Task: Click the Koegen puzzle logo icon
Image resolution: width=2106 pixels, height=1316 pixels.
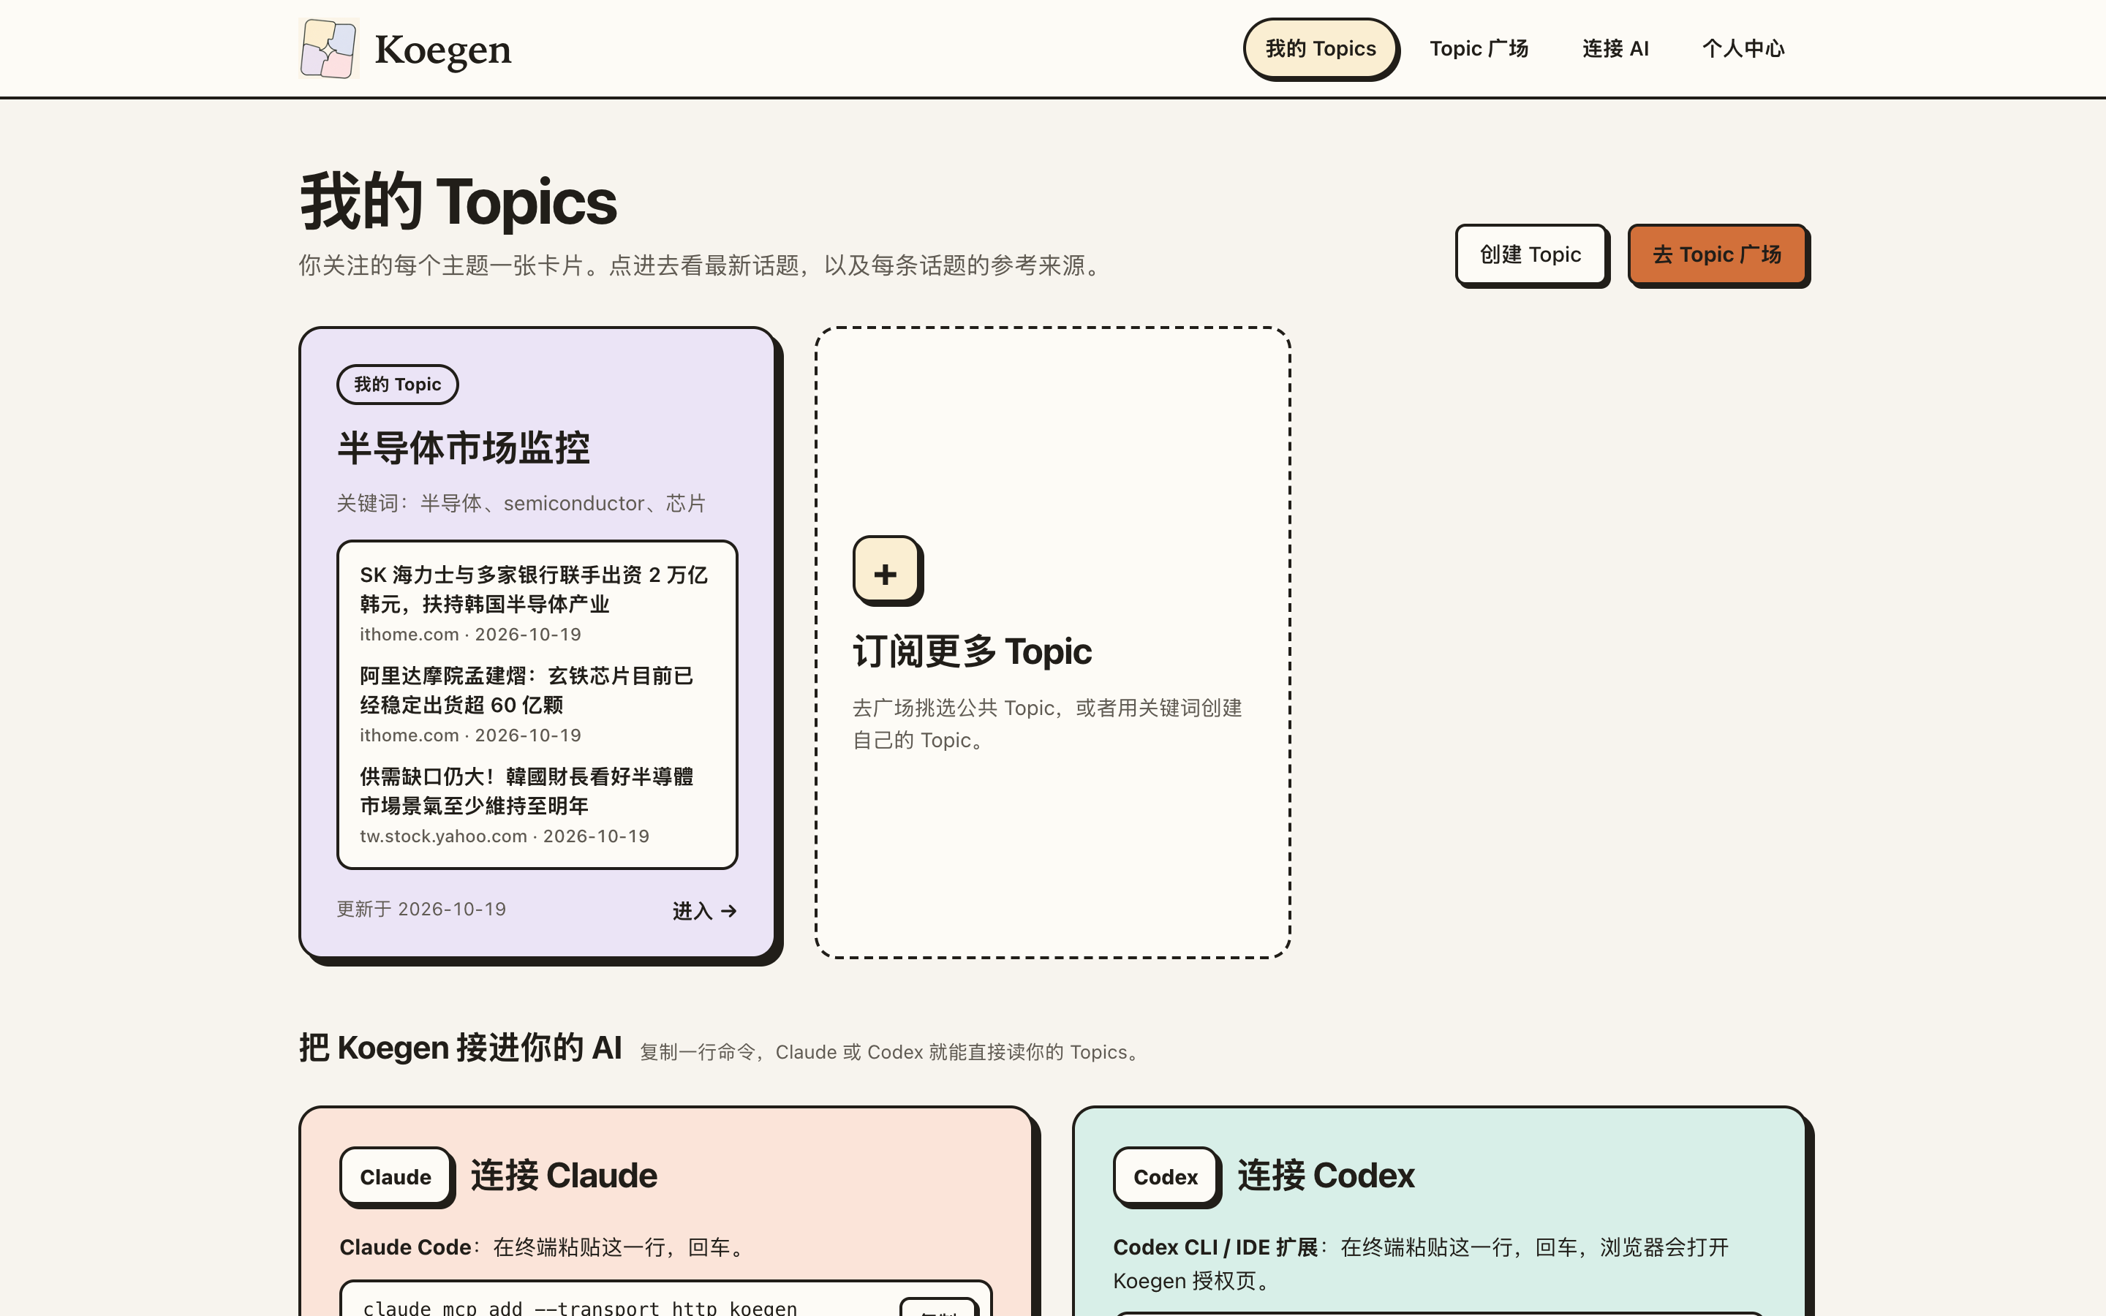Action: (x=328, y=49)
